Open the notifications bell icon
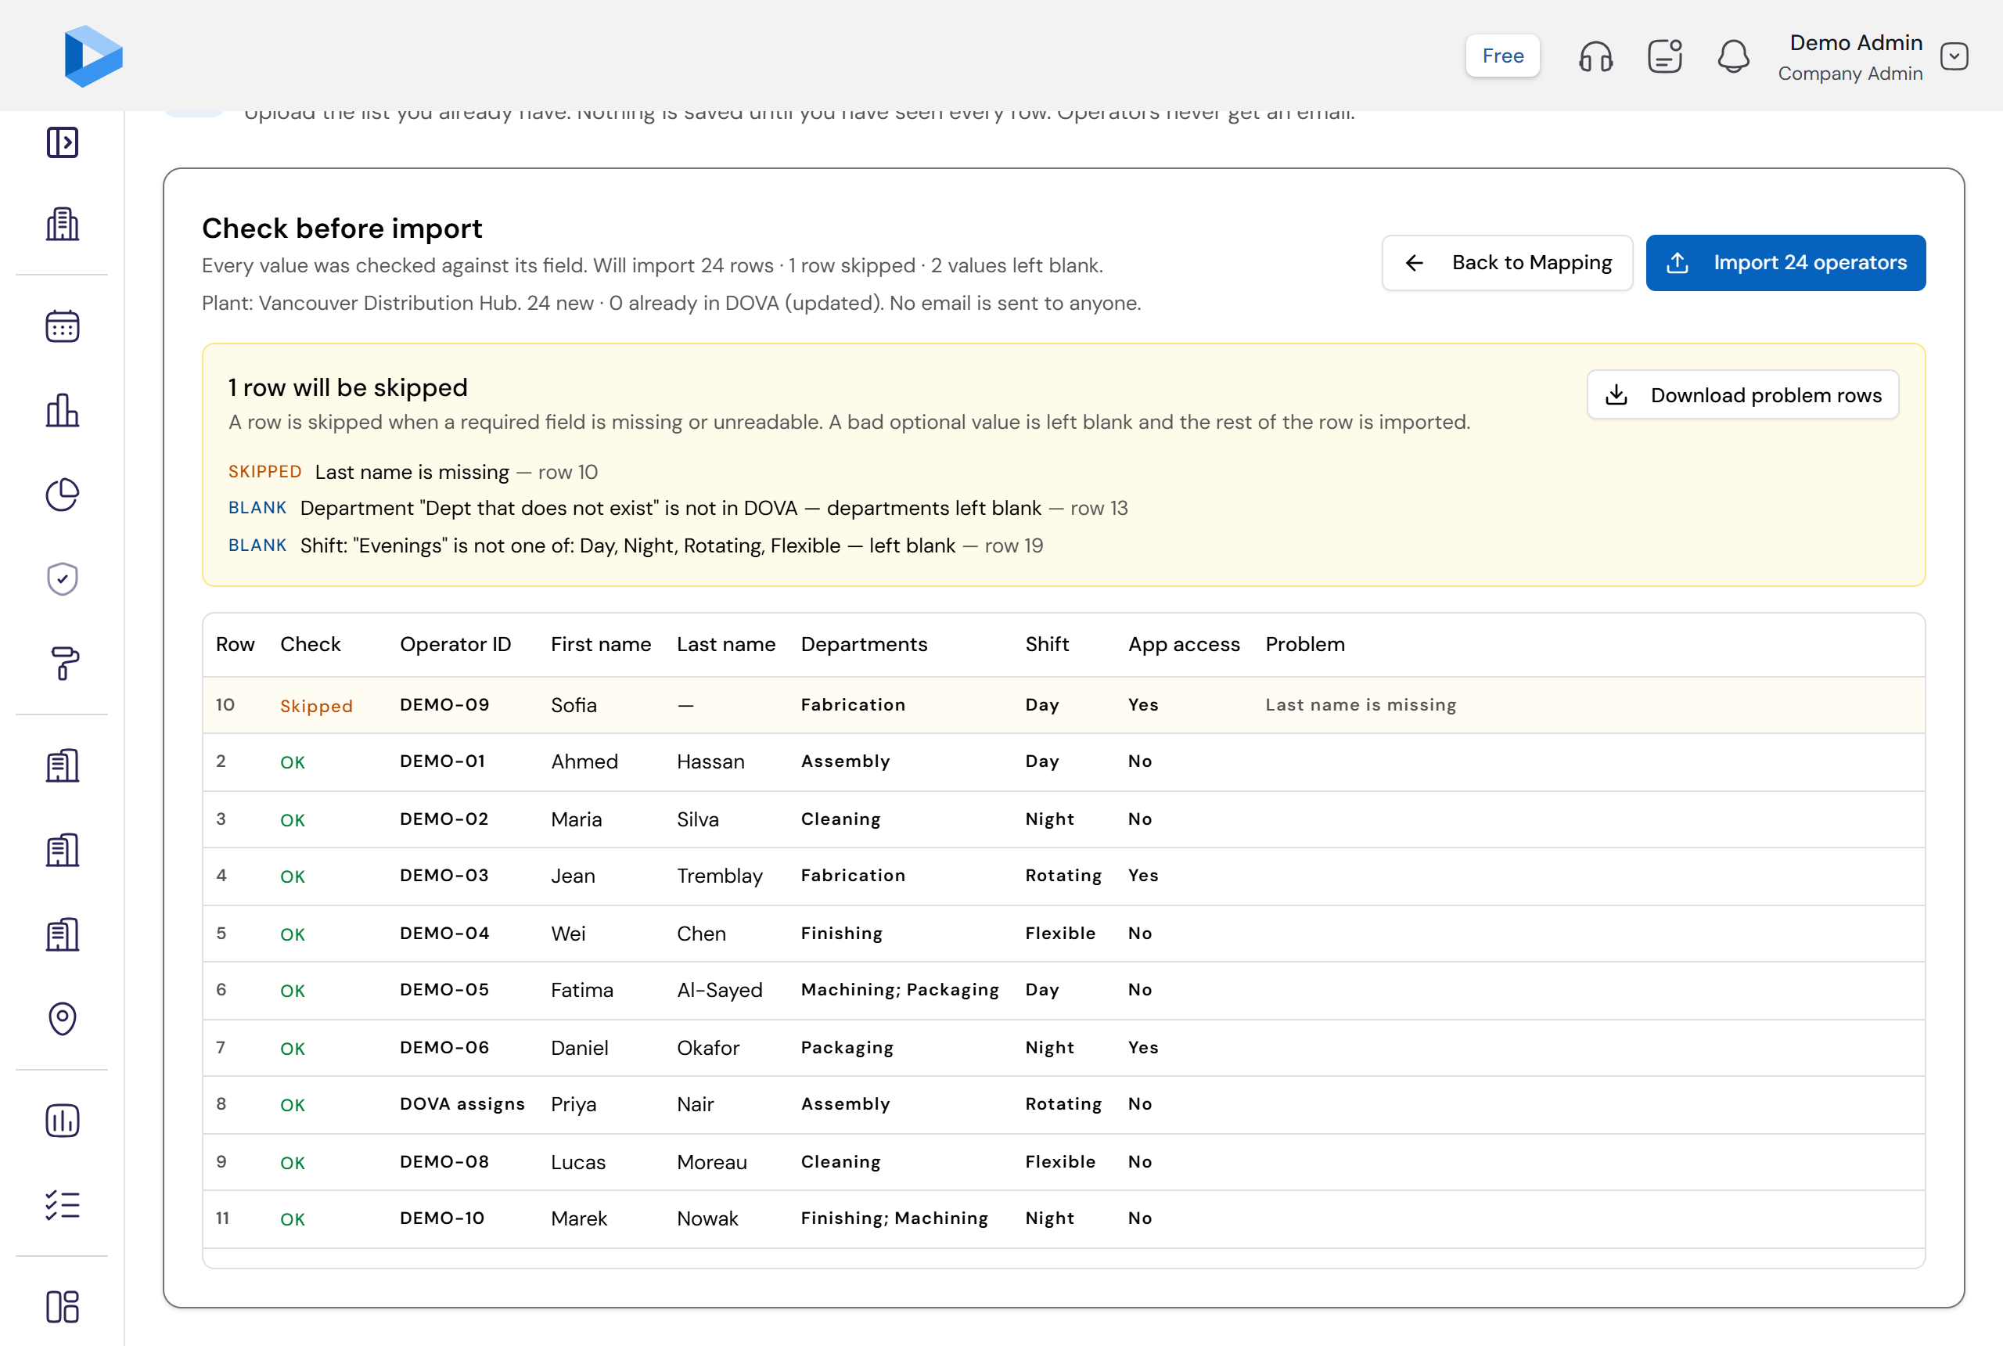 [x=1732, y=56]
